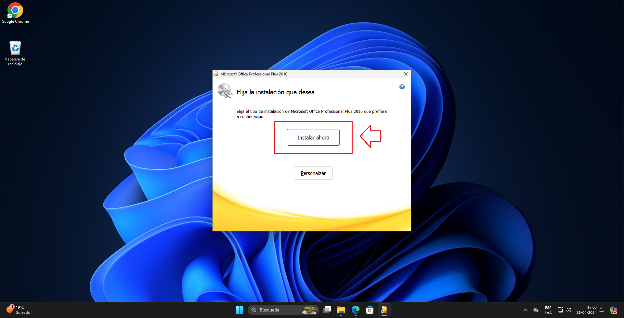Open the clock showing 17:03
The width and height of the screenshot is (624, 318).
pos(586,310)
